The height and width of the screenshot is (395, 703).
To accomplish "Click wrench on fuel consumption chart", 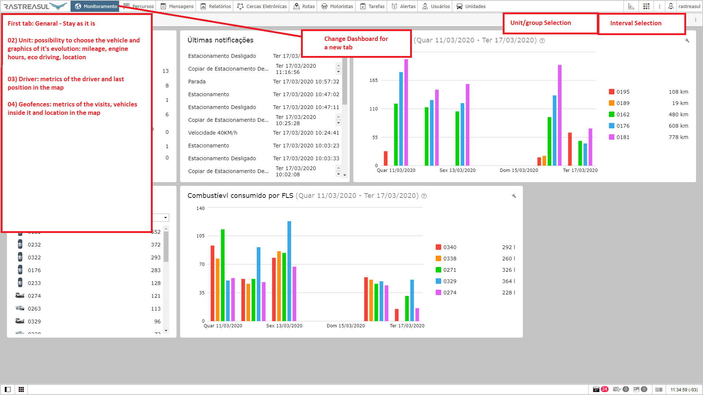I will pyautogui.click(x=514, y=196).
